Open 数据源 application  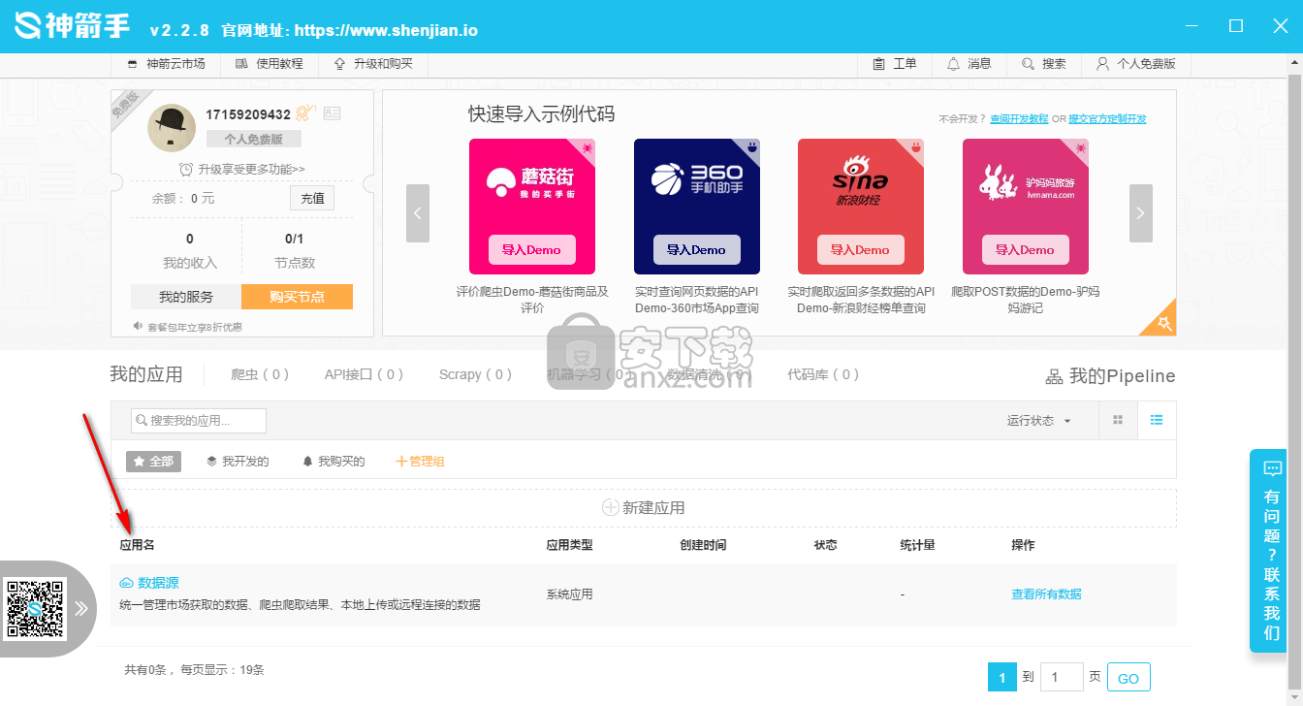click(149, 583)
